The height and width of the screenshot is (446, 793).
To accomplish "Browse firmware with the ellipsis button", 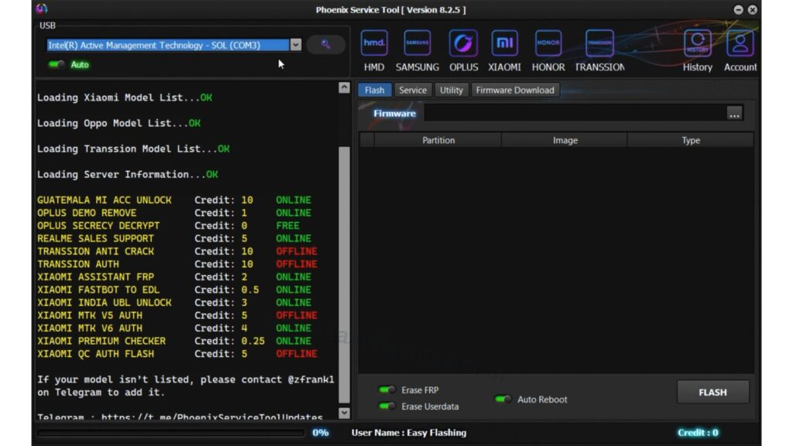I will 734,113.
